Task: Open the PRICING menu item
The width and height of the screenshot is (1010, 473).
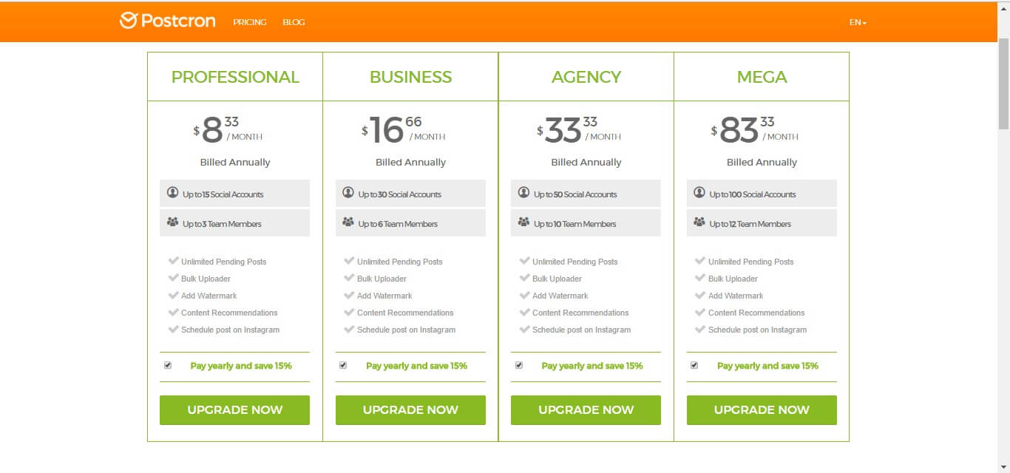Action: [x=250, y=22]
